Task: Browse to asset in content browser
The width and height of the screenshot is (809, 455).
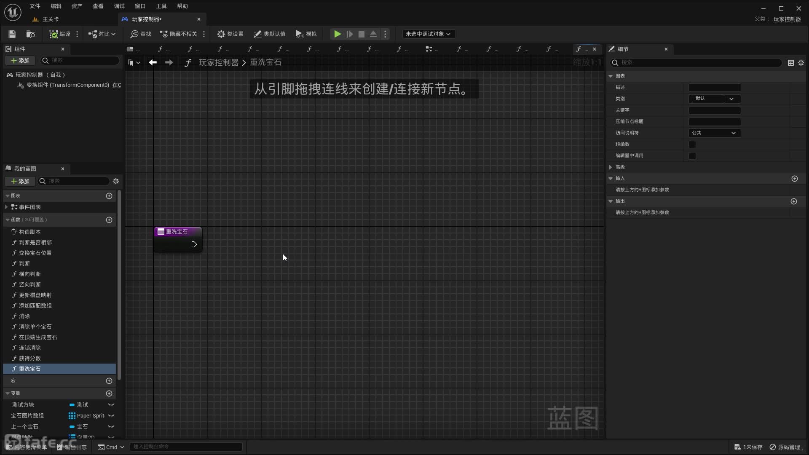Action: pyautogui.click(x=30, y=34)
